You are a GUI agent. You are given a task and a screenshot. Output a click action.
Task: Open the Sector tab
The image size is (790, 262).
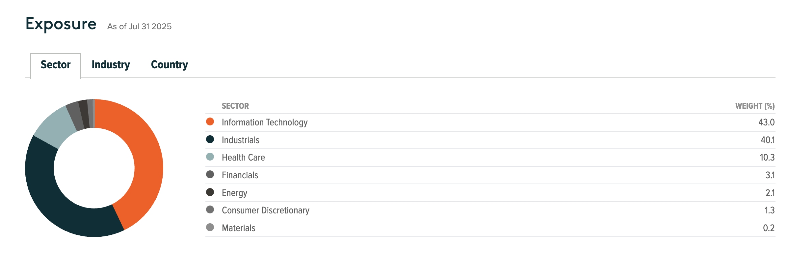point(56,65)
